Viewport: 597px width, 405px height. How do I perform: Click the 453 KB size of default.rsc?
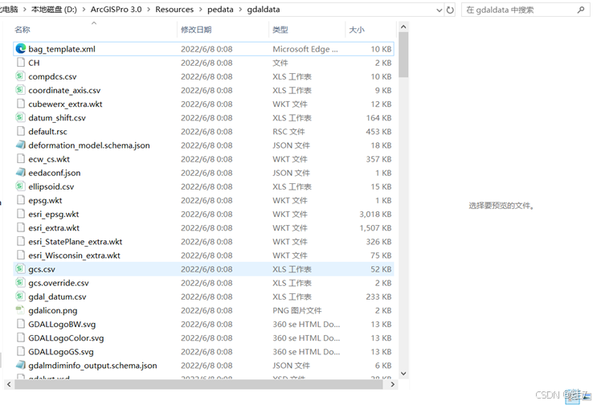(378, 131)
